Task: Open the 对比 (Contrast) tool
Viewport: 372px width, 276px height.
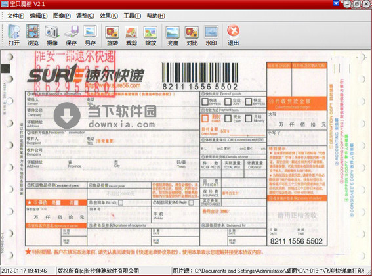Action: tap(192, 35)
